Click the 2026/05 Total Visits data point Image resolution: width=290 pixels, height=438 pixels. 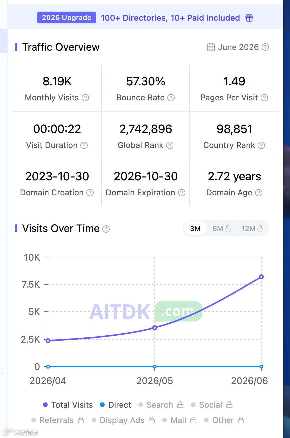click(x=155, y=327)
